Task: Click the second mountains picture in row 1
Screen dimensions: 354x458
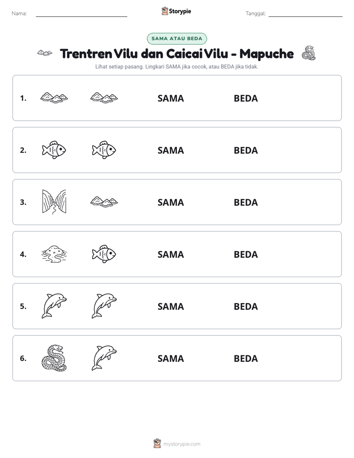Action: 104,98
